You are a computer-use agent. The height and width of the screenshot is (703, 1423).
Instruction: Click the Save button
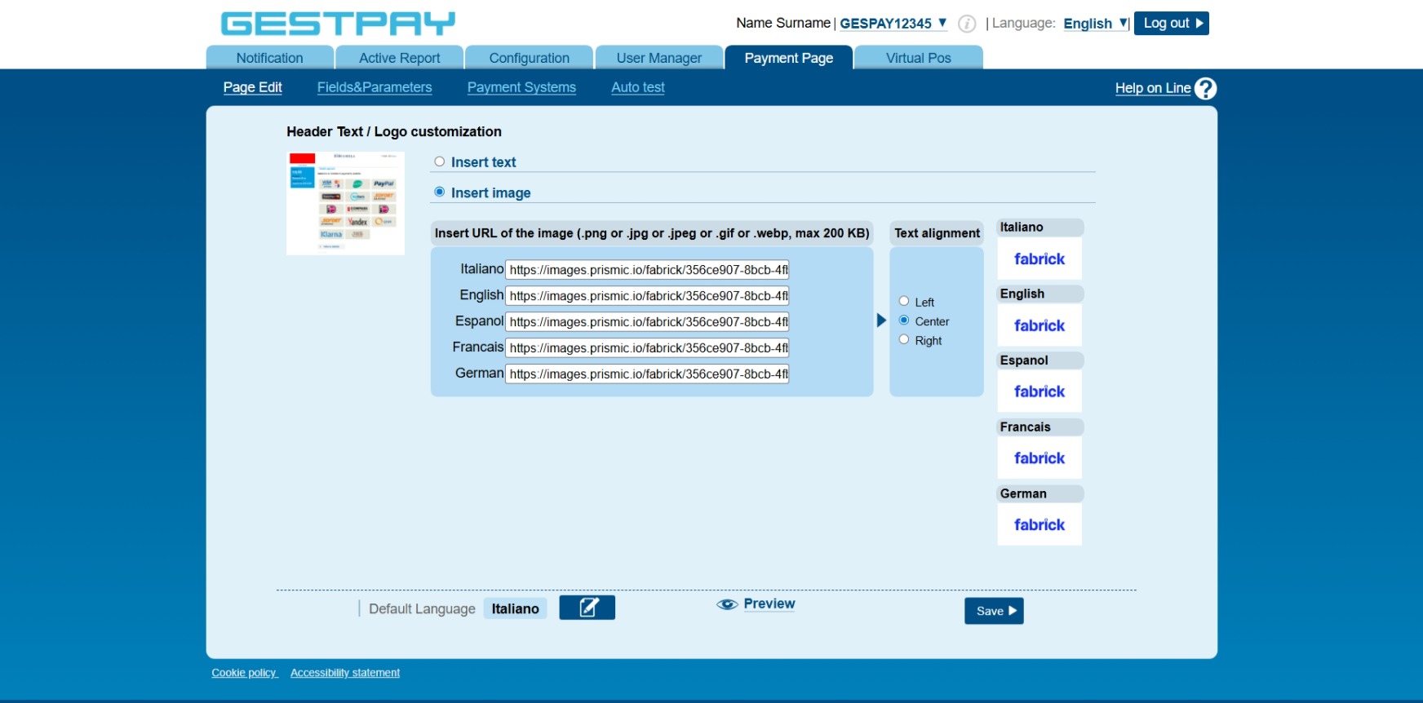coord(994,611)
